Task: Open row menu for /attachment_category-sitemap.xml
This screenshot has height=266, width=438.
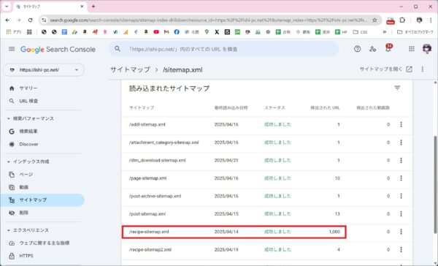Action: [x=401, y=142]
